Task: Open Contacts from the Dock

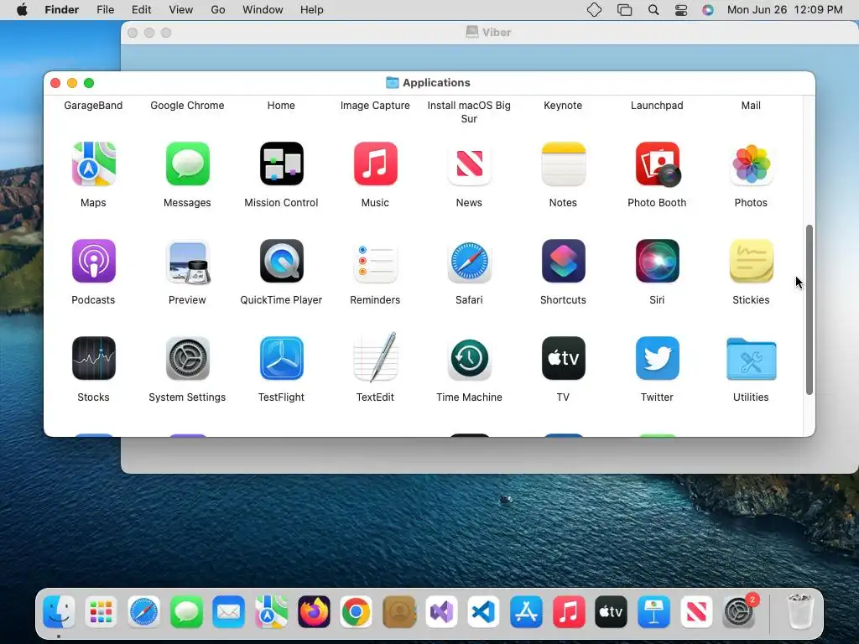Action: (398, 611)
